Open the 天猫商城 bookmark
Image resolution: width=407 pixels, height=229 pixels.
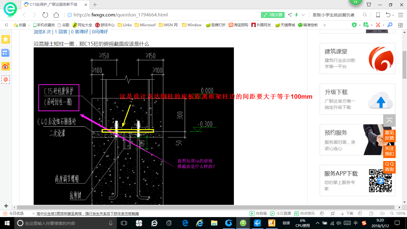(x=285, y=25)
